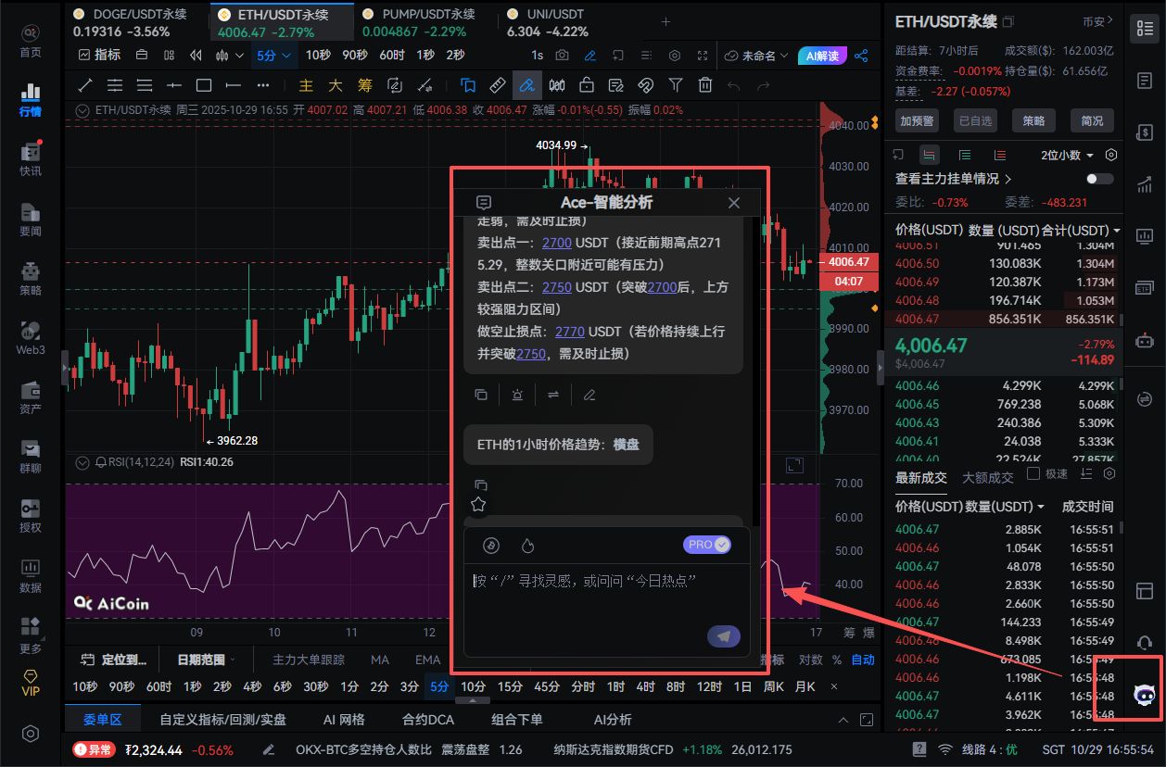1166x767 pixels.
Task: Undo the last drawing action
Action: 733,85
